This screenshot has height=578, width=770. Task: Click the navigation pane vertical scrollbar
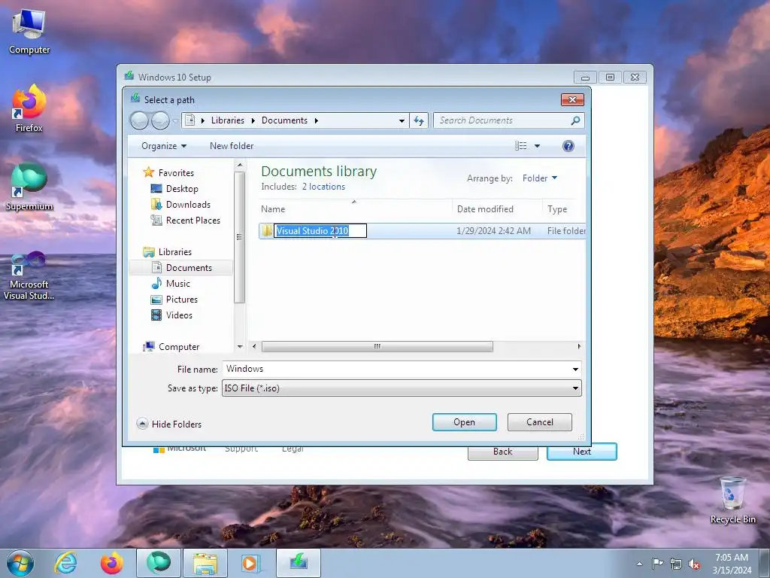pyautogui.click(x=240, y=237)
